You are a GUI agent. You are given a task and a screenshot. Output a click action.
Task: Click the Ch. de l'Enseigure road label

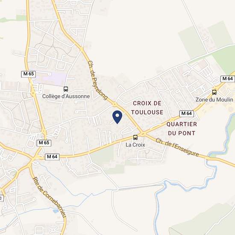coord(177,147)
